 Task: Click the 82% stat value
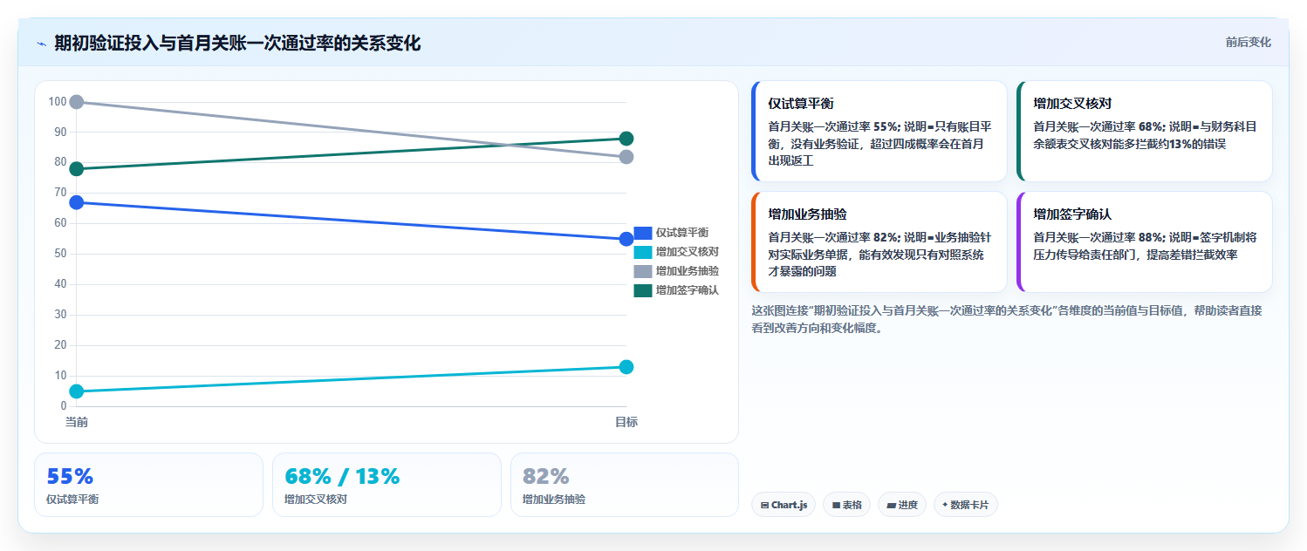[x=546, y=477]
